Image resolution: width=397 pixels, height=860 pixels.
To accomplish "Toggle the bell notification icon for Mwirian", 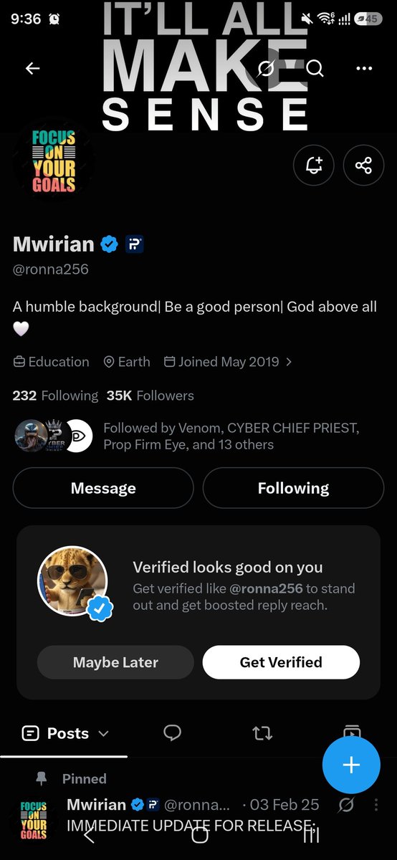I will click(x=314, y=166).
